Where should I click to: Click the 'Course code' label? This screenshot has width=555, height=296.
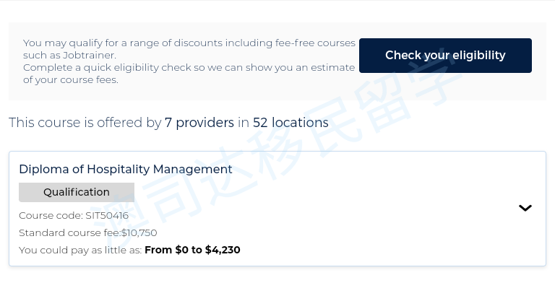[51, 215]
